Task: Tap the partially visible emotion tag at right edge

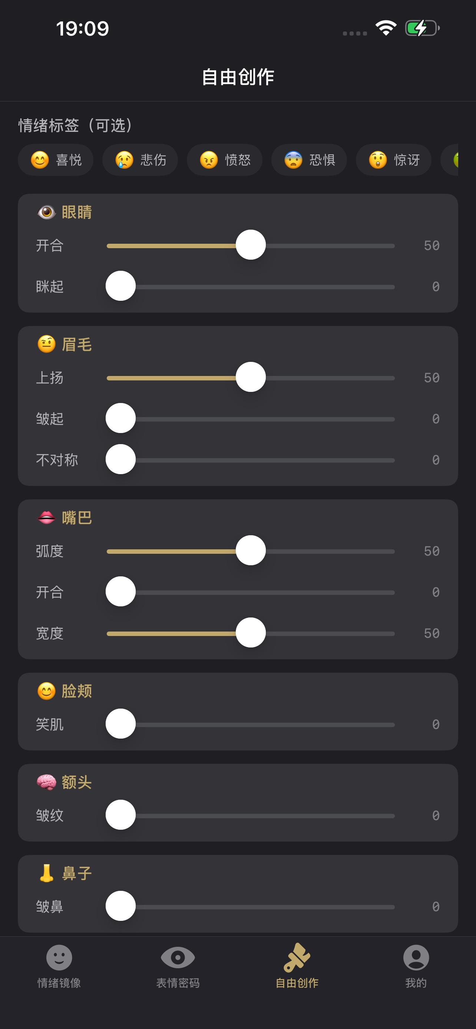Action: [x=450, y=160]
